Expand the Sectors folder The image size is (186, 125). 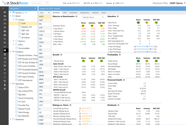point(13,41)
